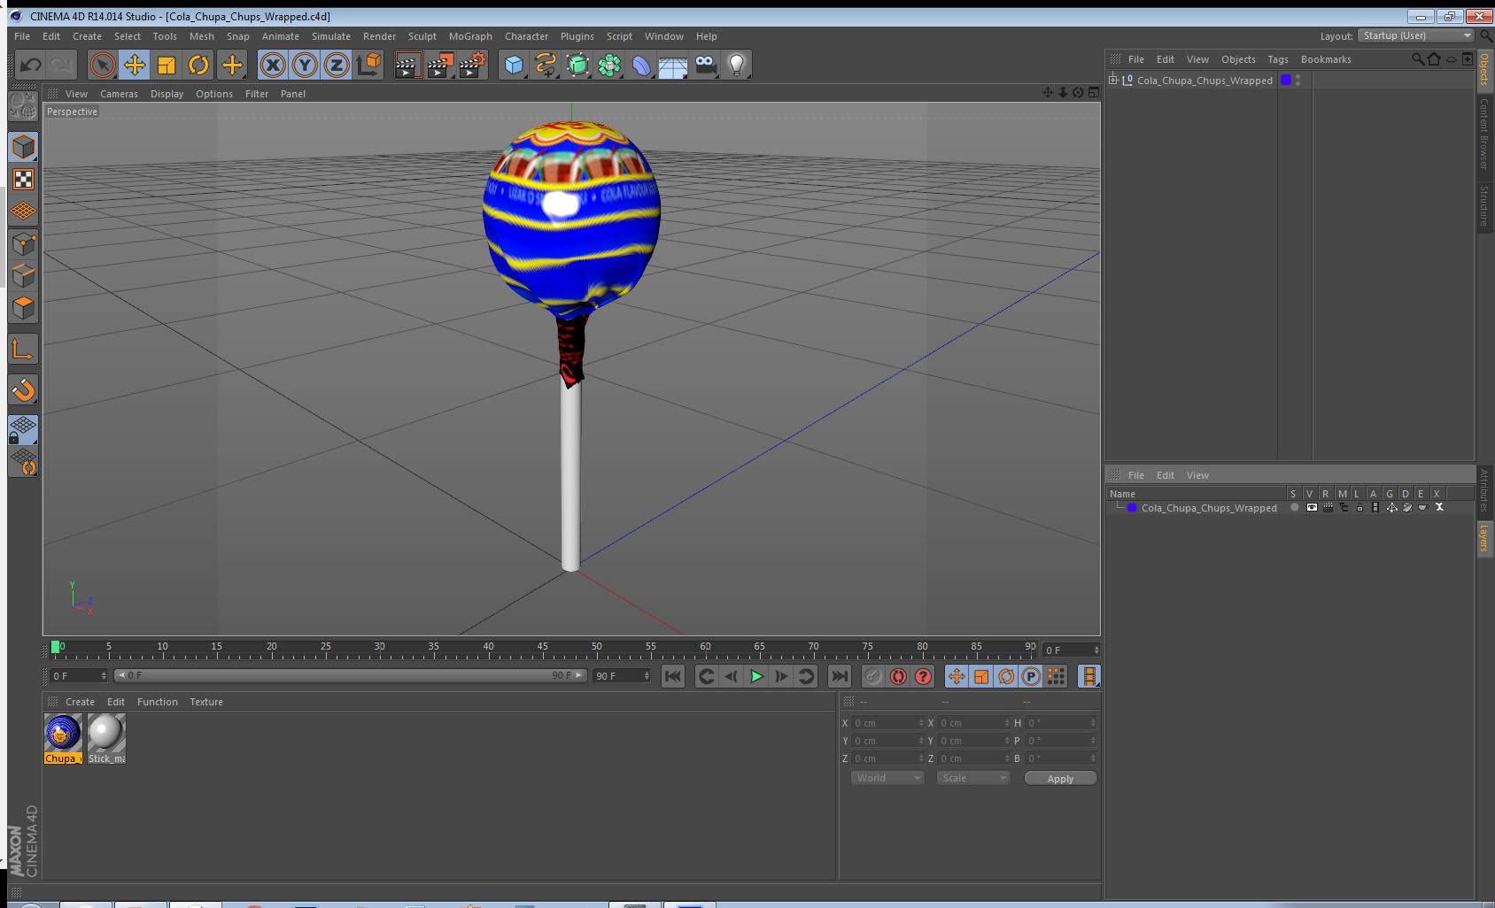The width and height of the screenshot is (1495, 908).
Task: Open the Layout Startup dropdown
Action: (x=1415, y=35)
